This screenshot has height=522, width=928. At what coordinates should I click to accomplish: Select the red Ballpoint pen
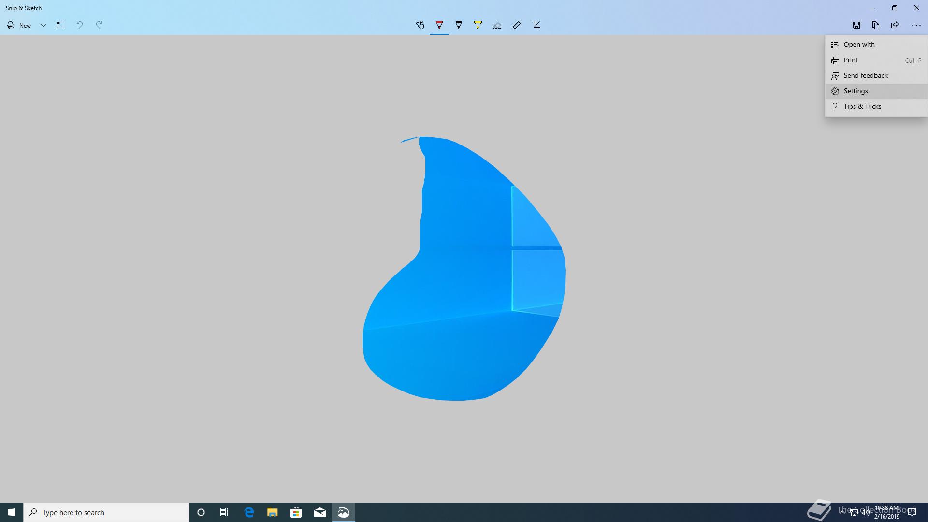[x=439, y=25]
